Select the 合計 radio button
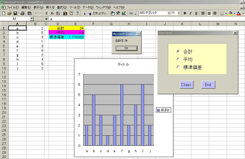245x159 pixels. tap(178, 51)
